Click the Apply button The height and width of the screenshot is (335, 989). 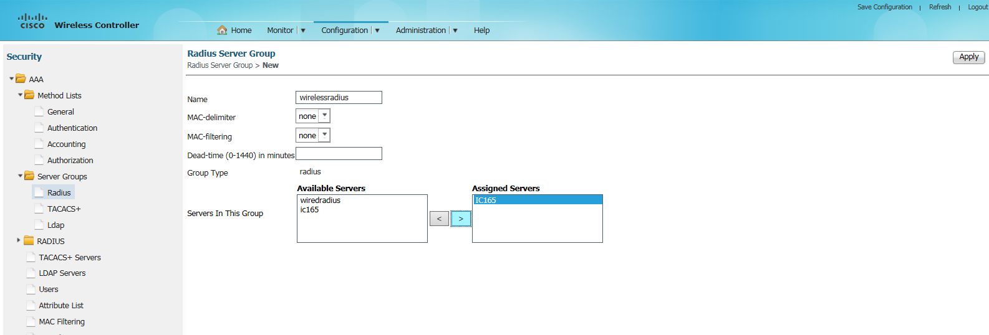point(968,57)
